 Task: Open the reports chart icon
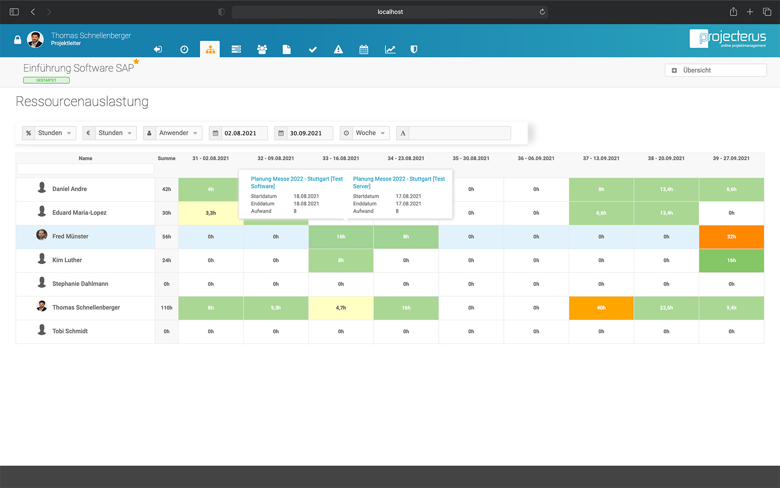[390, 49]
